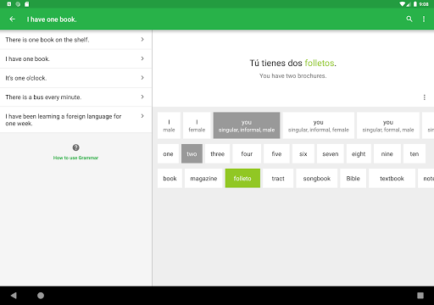434x305 pixels.
Task: Go back using the arrow icon
Action: tap(12, 19)
